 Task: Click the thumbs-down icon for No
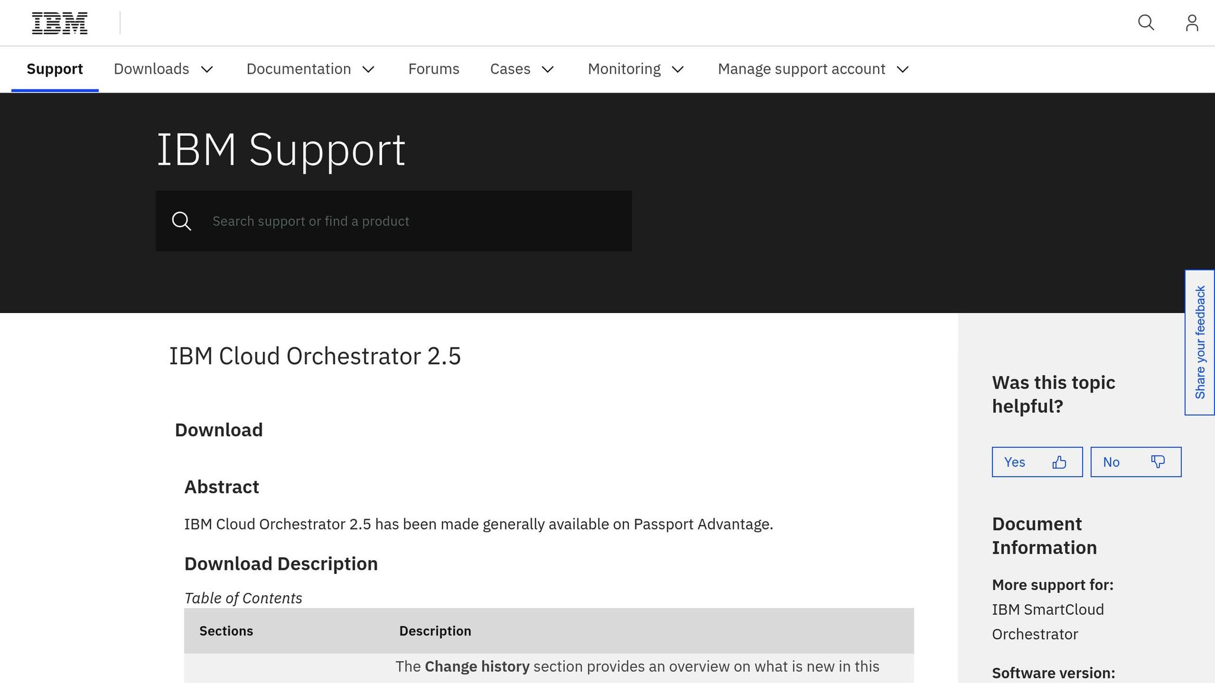1157,462
